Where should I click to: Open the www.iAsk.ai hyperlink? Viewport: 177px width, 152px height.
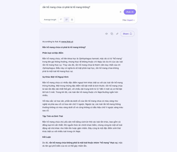67,41
